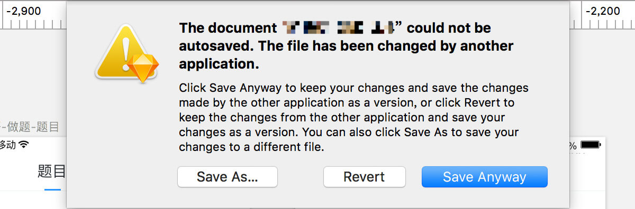Click the blue underline indicator beneath 题目
This screenshot has width=635, height=209.
coord(52,189)
